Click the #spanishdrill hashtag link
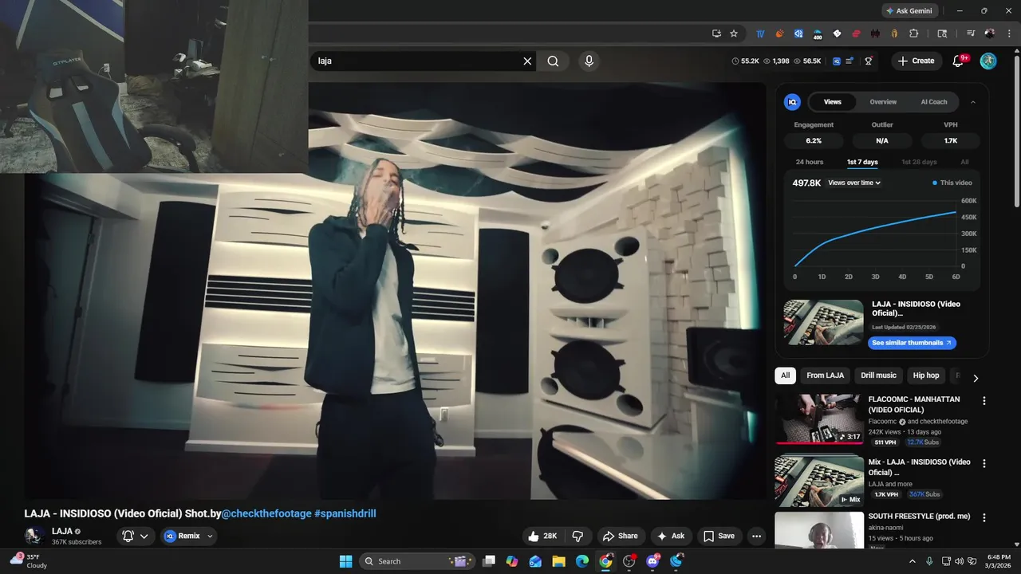This screenshot has width=1021, height=574. coord(345,513)
